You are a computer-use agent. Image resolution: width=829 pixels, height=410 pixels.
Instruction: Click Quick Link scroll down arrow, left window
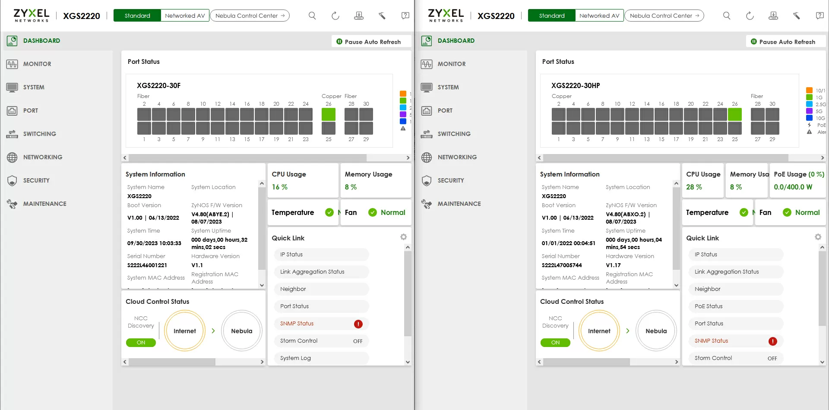(x=408, y=362)
